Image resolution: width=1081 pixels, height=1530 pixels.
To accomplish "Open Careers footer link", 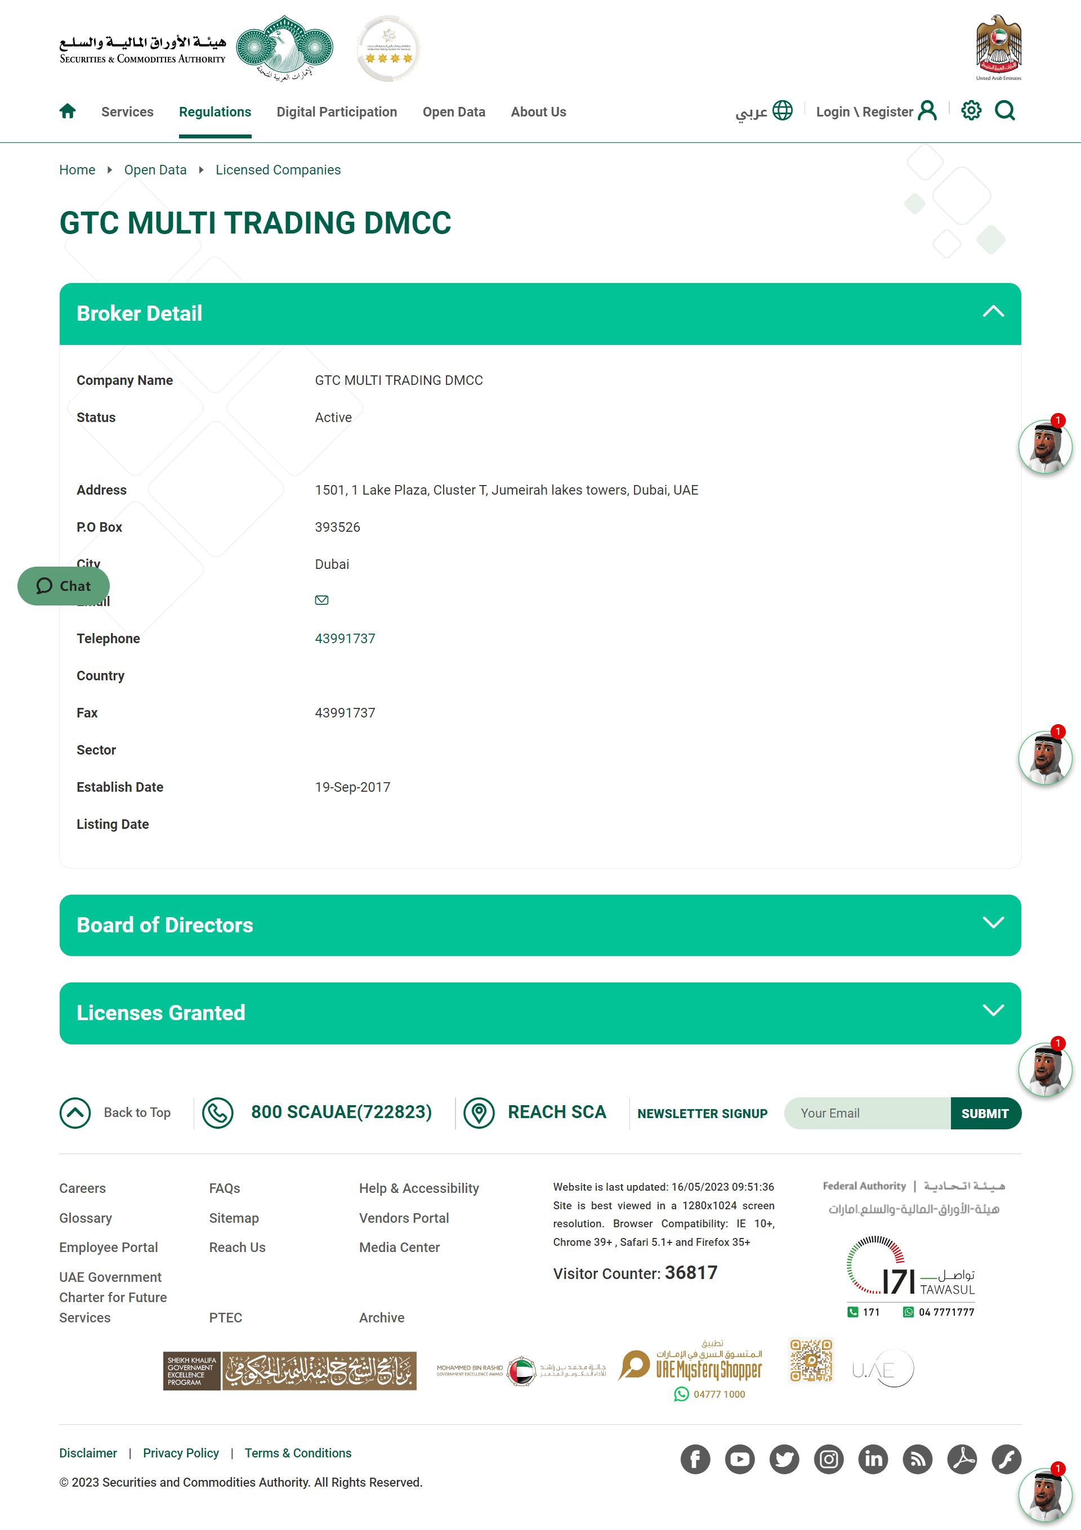I will (83, 1188).
